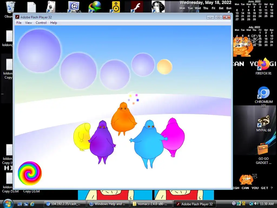The width and height of the screenshot is (277, 208).
Task: Click the smallest purple bubble
Action: click(x=143, y=65)
